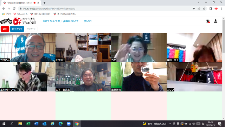Open Microsoft Edge from taskbar
Screen dimensions: 225x127
tap(60, 124)
